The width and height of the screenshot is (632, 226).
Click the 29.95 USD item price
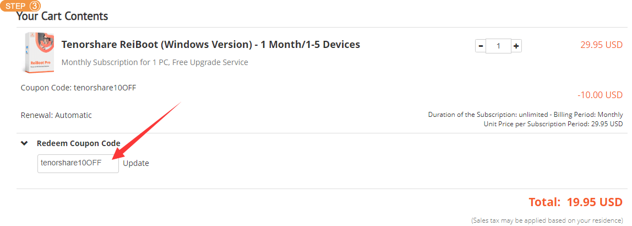pos(601,45)
